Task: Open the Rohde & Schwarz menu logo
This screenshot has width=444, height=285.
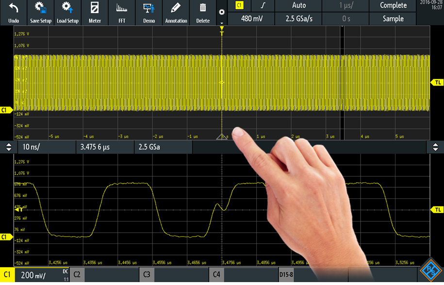Action: click(x=430, y=270)
